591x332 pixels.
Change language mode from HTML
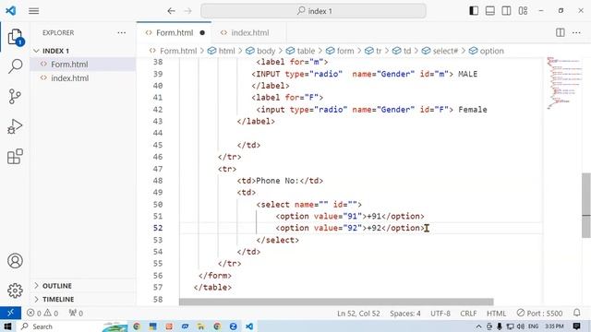click(x=496, y=314)
